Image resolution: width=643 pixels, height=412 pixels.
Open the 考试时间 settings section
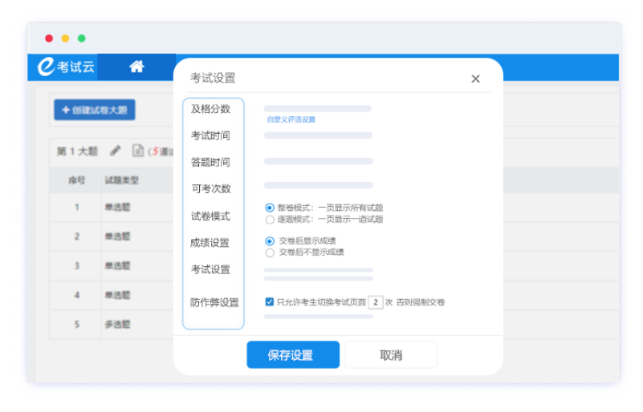point(210,135)
